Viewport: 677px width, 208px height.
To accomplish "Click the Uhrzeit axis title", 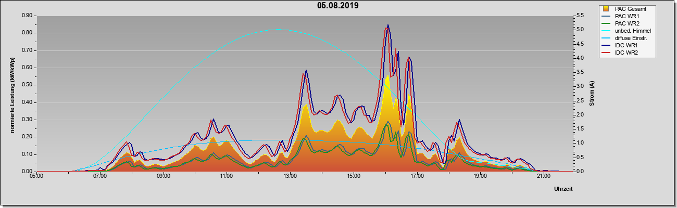I will (x=563, y=190).
